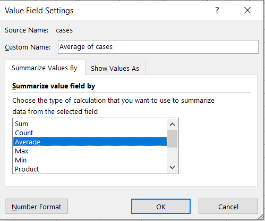265x221 pixels.
Task: Select the Summarize Values By tab
Action: click(x=45, y=68)
